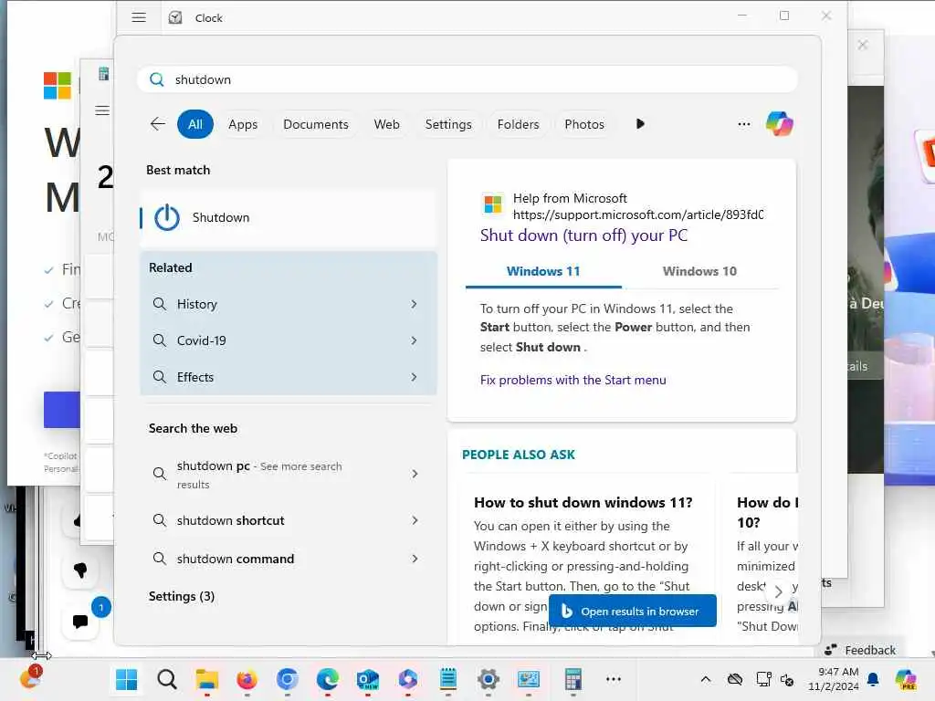The image size is (935, 701).
Task: Open Windows Start button on taskbar
Action: [126, 679]
